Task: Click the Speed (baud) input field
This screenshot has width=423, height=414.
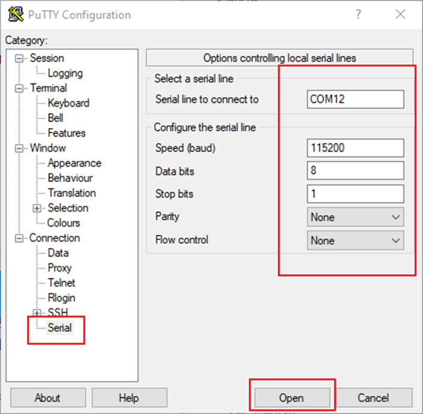Action: (355, 147)
